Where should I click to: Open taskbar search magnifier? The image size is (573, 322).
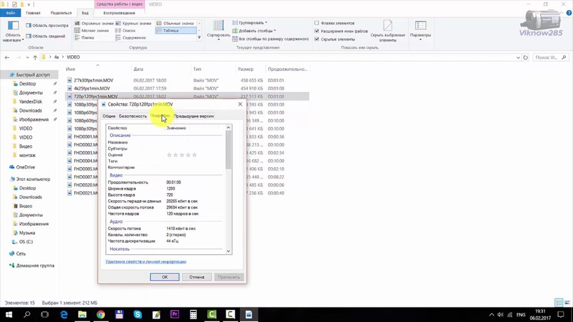pyautogui.click(x=27, y=314)
